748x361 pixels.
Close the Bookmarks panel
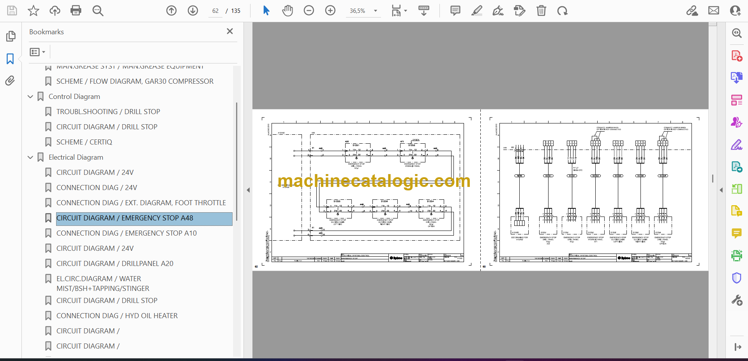click(x=230, y=31)
